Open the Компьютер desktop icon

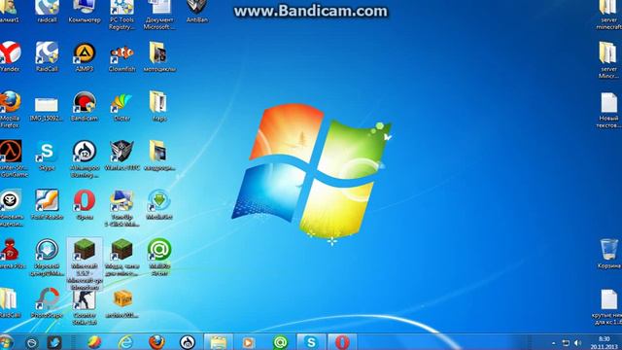coord(85,12)
